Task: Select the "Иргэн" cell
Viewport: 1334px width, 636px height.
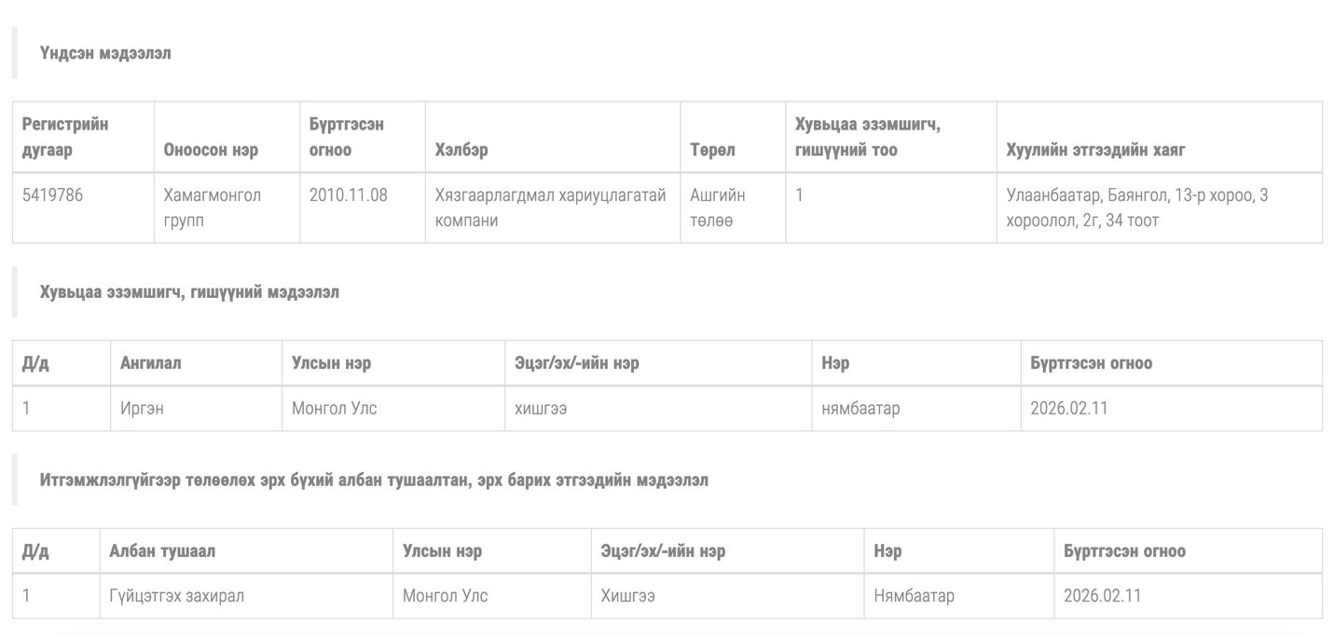Action: click(x=143, y=408)
